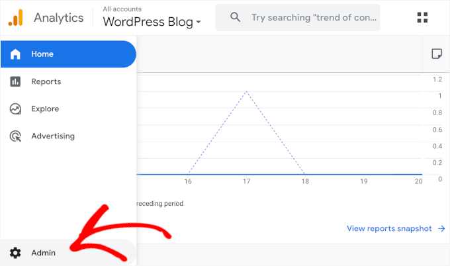Open the View reports snapshot link
450x266 pixels.
point(389,229)
